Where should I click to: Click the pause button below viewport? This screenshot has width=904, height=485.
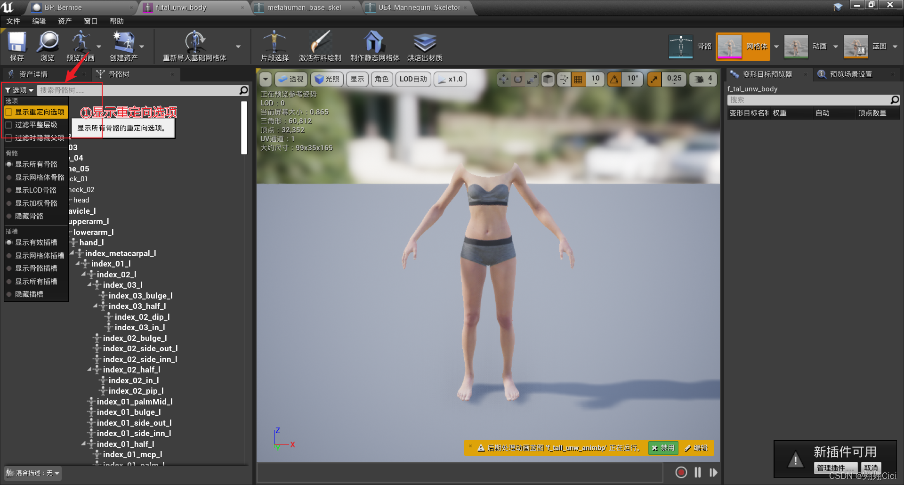(697, 472)
